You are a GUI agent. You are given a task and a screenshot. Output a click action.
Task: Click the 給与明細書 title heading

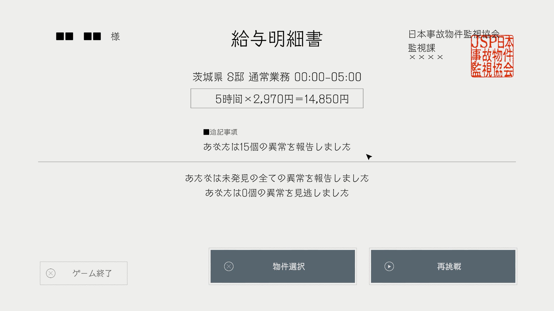pyautogui.click(x=277, y=39)
